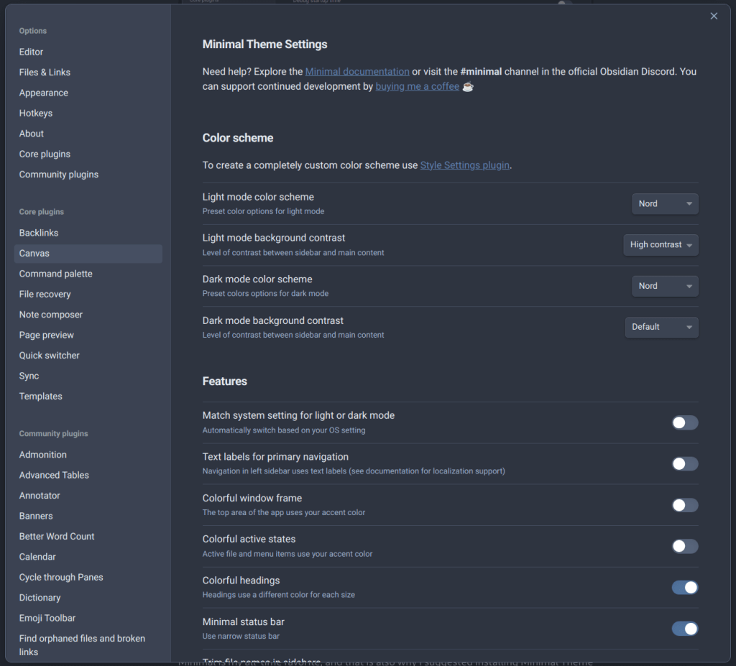Go to Hotkeys settings
The width and height of the screenshot is (736, 666).
click(36, 114)
